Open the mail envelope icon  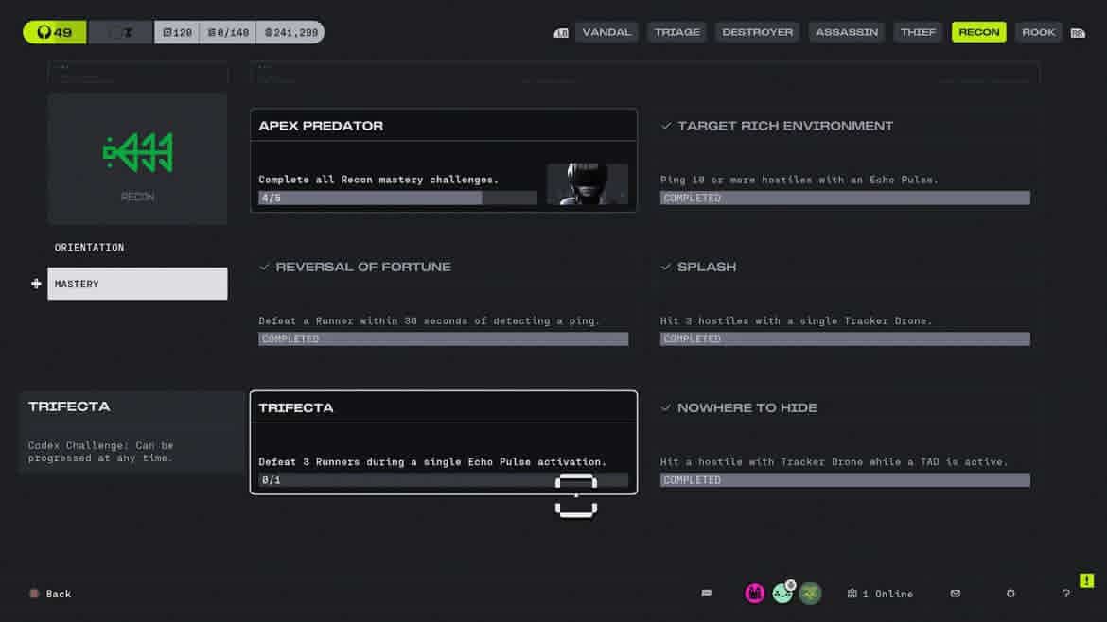(955, 594)
